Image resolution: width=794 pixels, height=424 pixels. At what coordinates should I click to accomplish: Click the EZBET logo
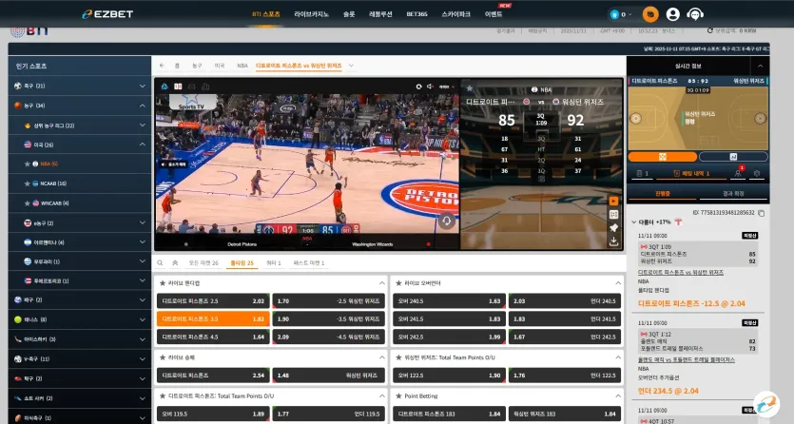[107, 14]
